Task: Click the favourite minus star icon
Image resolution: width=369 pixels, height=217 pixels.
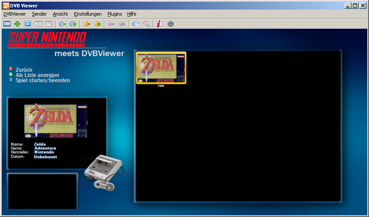Action: click(x=87, y=24)
